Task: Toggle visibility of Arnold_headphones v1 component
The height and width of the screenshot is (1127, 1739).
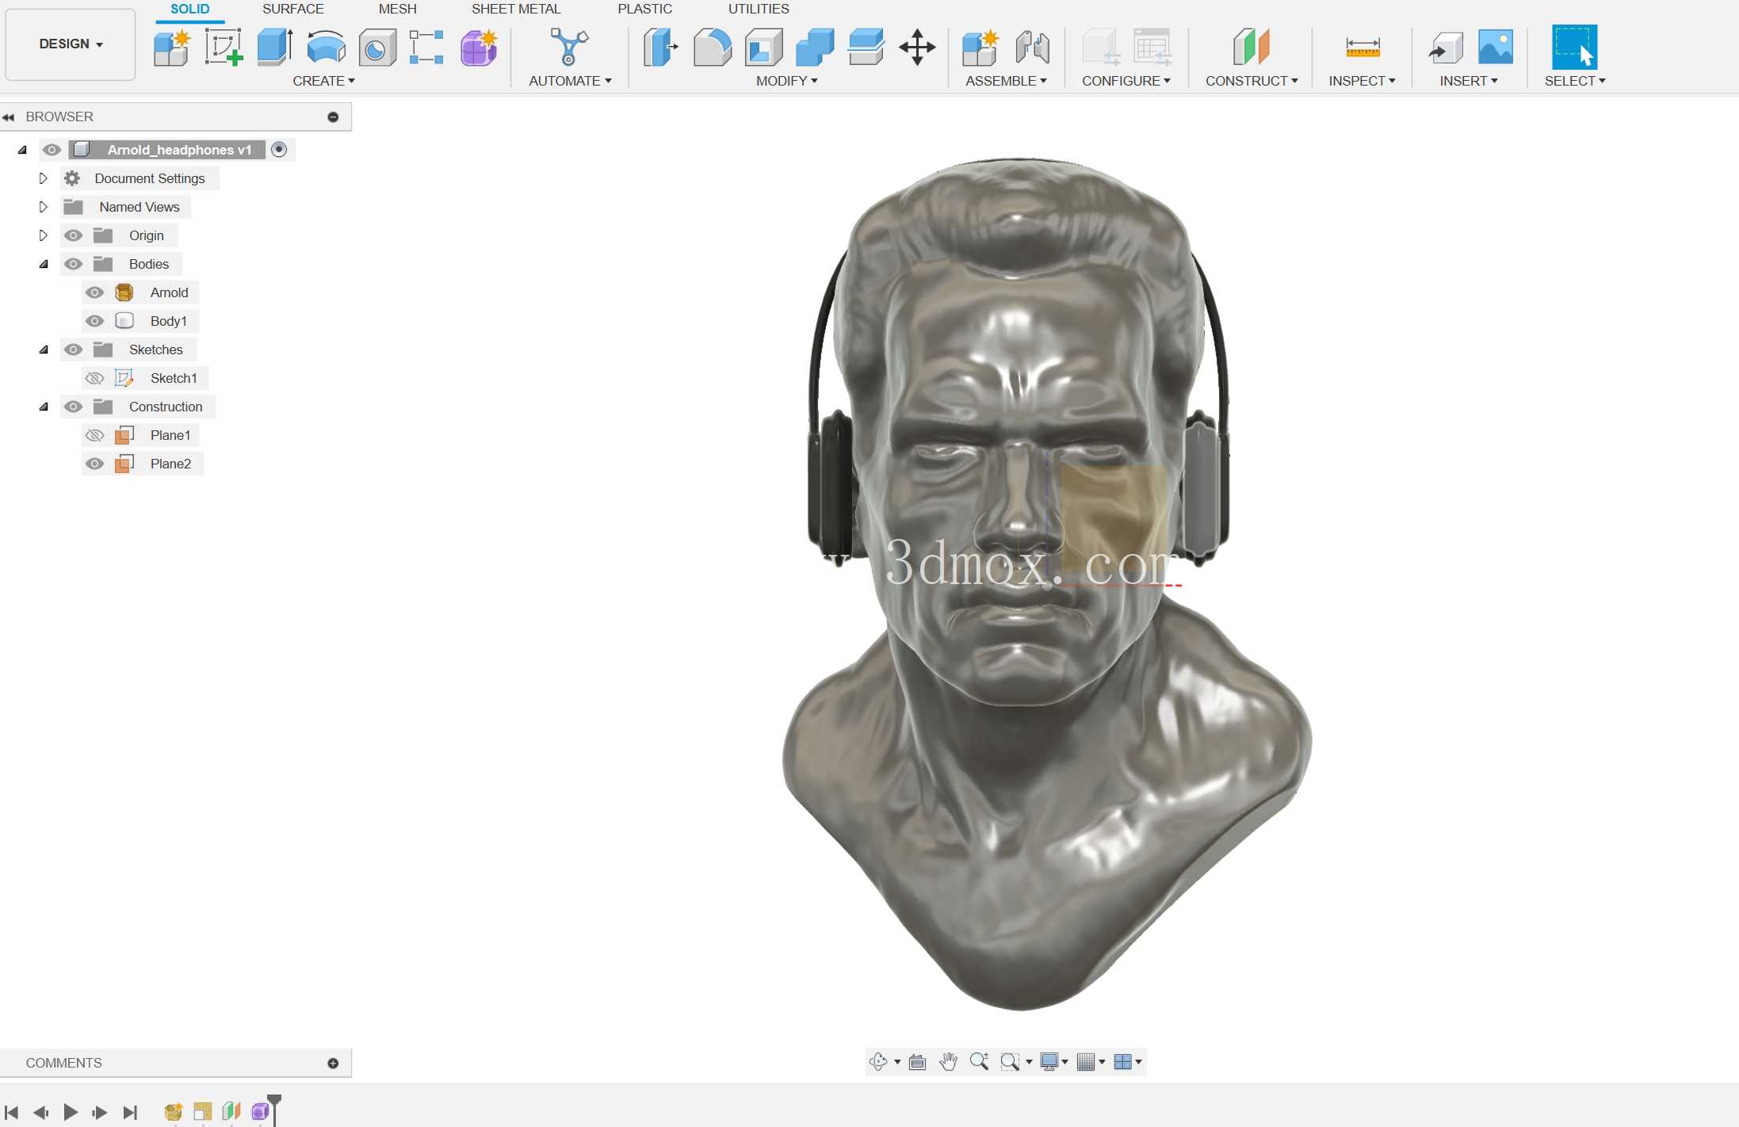Action: point(52,150)
